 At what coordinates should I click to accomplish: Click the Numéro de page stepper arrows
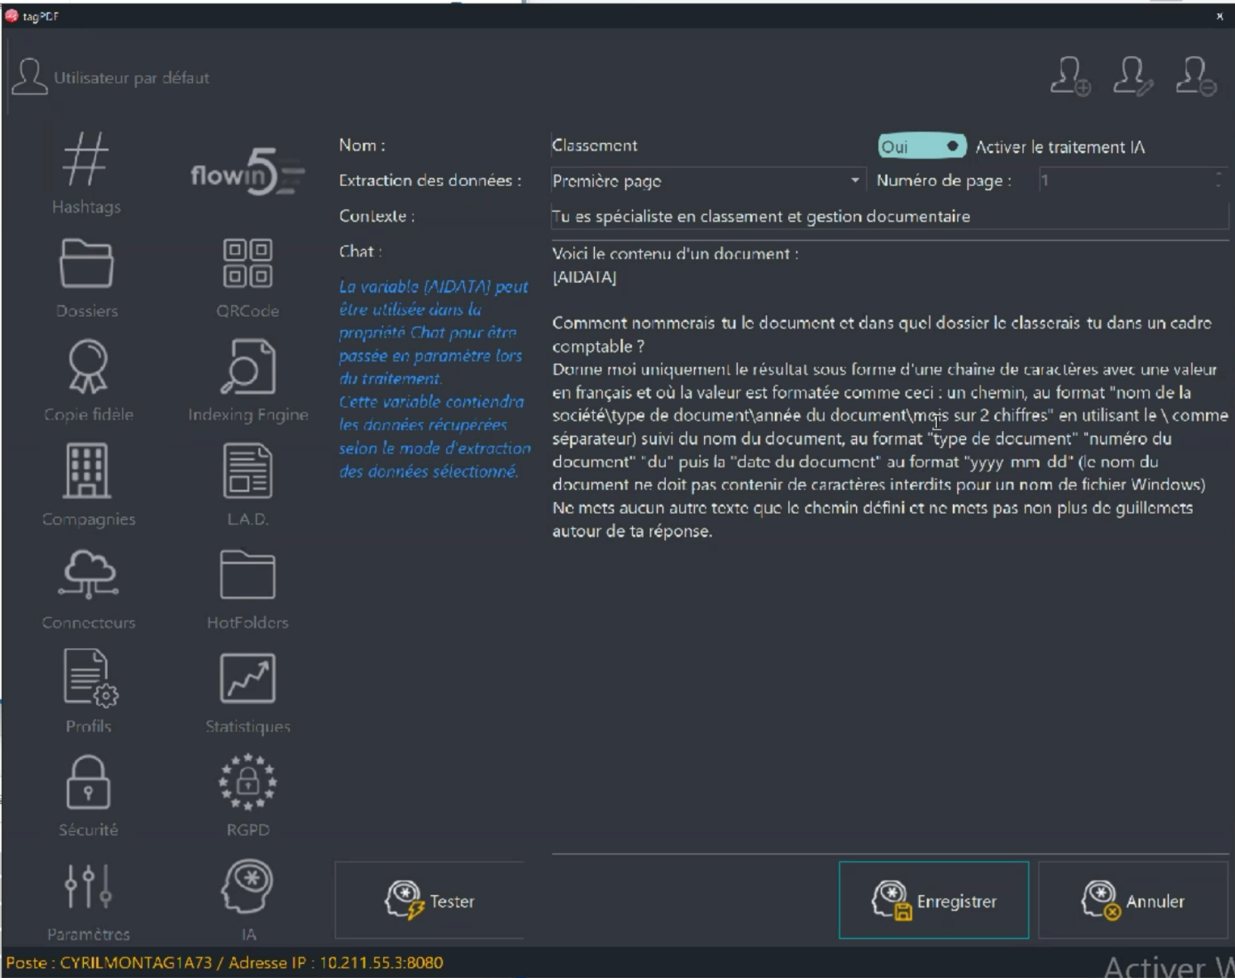pos(1218,181)
